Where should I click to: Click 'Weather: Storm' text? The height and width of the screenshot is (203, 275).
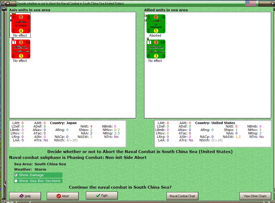pyautogui.click(x=30, y=169)
